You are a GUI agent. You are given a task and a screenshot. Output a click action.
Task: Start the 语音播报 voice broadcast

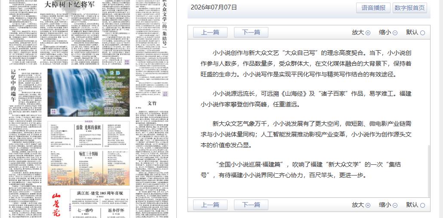(x=373, y=8)
